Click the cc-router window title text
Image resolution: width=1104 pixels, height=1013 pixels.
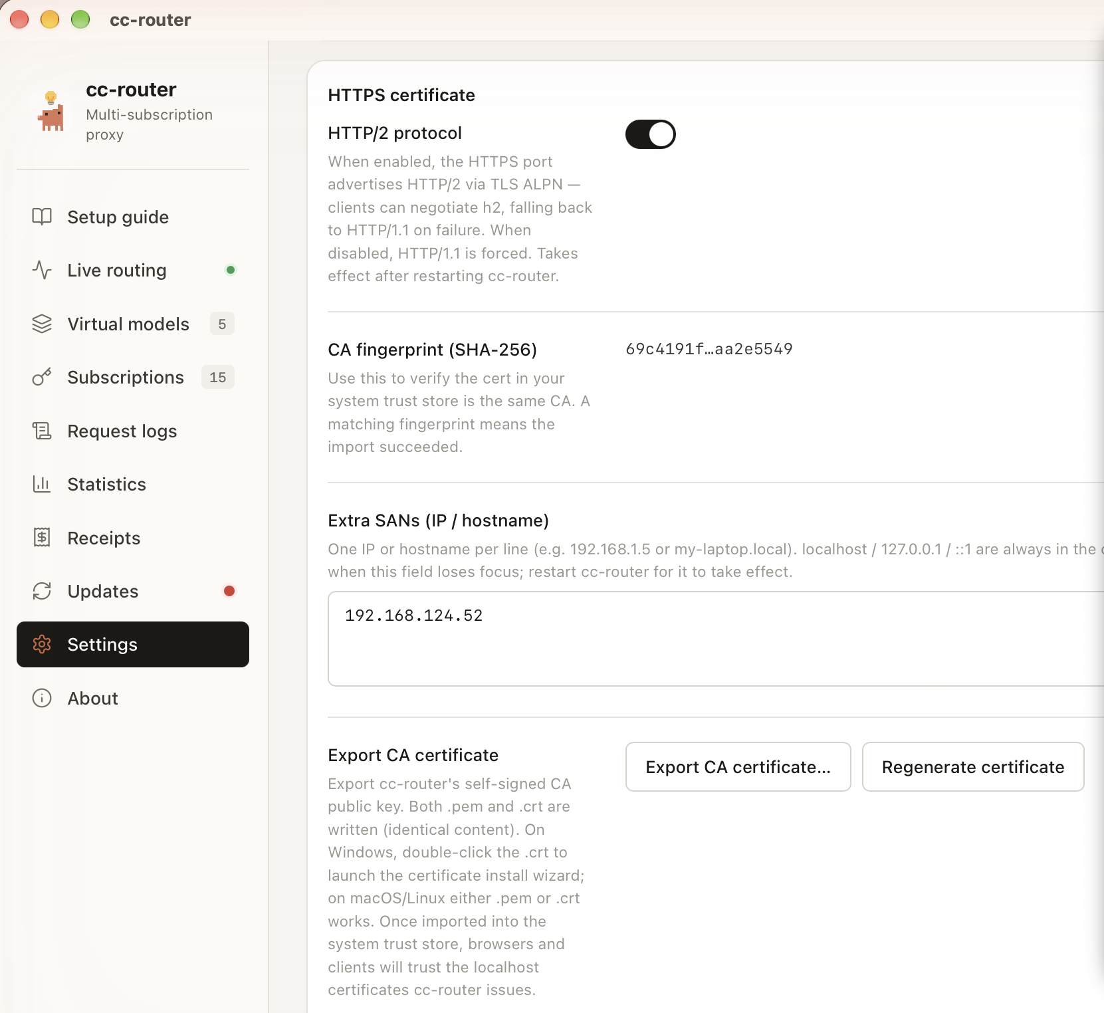[150, 20]
